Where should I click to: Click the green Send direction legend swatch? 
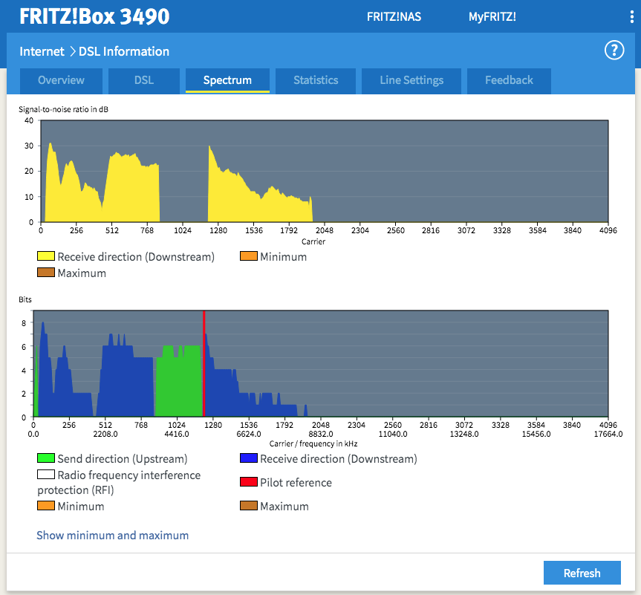click(x=46, y=458)
